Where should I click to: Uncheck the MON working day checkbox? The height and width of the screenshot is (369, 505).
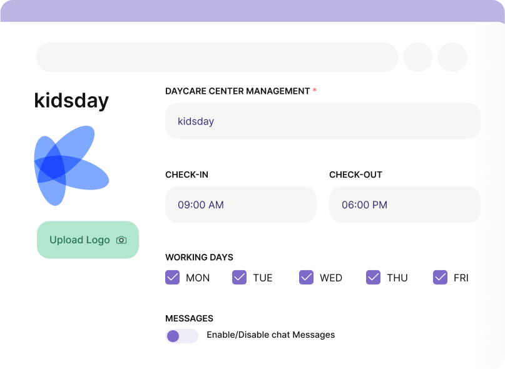click(x=172, y=277)
